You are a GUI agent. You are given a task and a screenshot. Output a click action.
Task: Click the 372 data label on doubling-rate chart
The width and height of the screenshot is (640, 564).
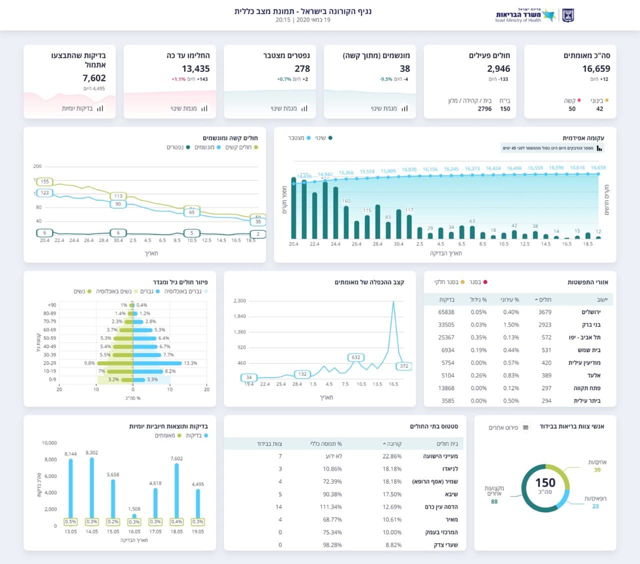point(404,366)
